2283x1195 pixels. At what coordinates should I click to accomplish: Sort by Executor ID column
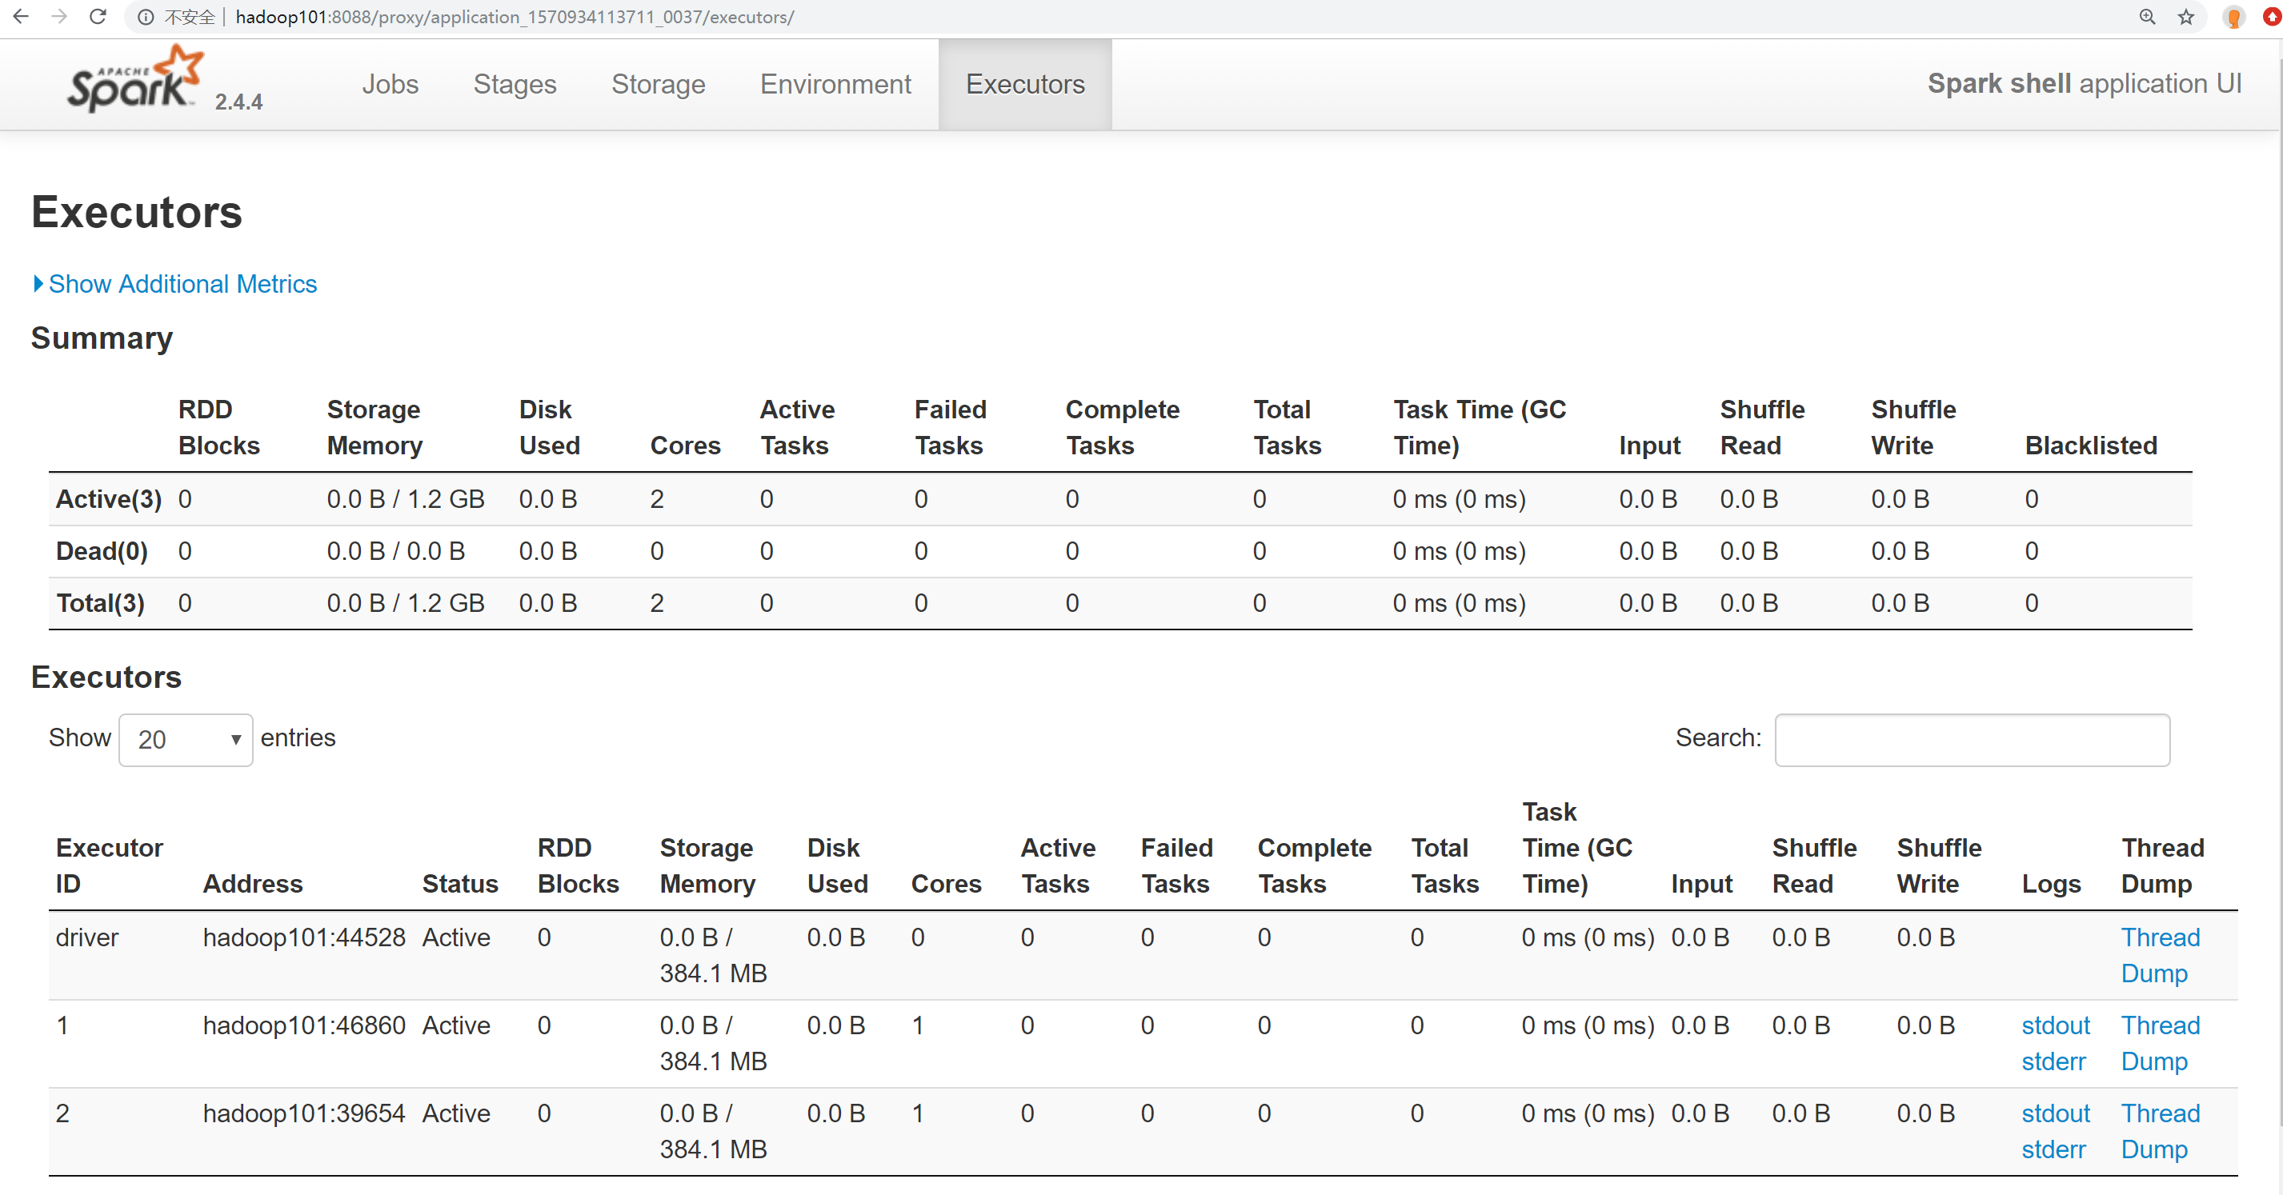110,865
